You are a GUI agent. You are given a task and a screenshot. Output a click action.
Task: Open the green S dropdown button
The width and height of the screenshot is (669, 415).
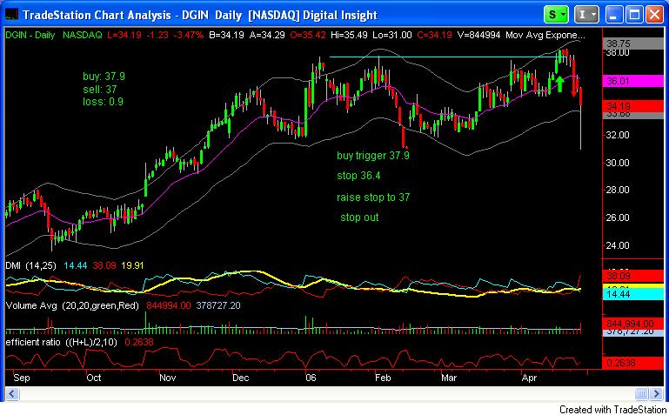pyautogui.click(x=556, y=15)
